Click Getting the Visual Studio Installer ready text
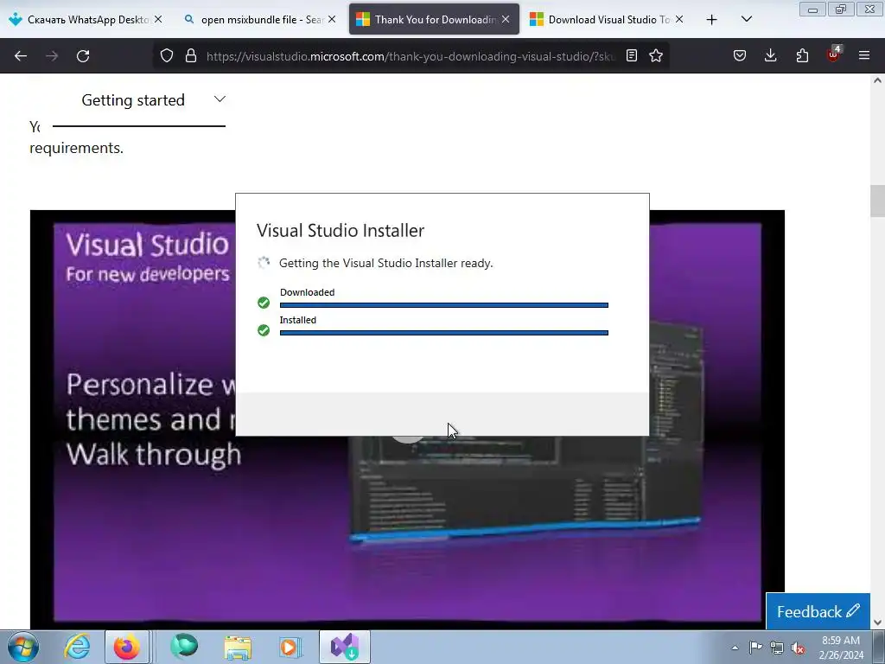 tap(386, 263)
